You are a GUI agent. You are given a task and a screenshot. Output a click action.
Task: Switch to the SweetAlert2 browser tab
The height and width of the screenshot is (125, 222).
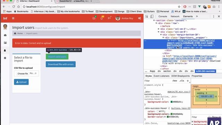coord(74,1)
